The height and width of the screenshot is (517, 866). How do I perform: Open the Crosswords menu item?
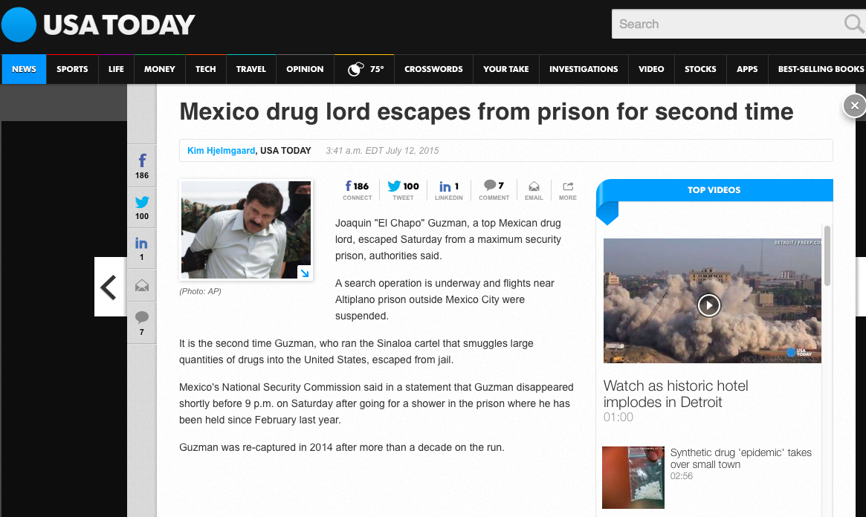click(433, 69)
